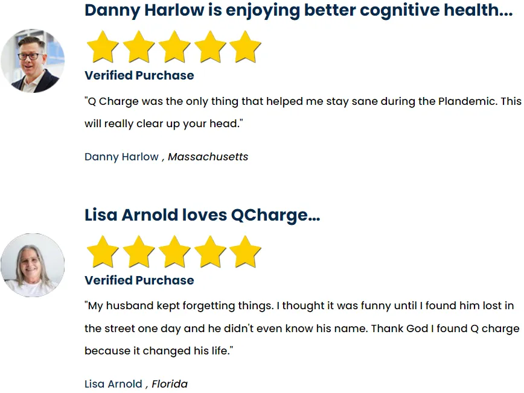This screenshot has width=524, height=393.
Task: Click the third star in Danny Harlow's rating
Action: point(174,47)
